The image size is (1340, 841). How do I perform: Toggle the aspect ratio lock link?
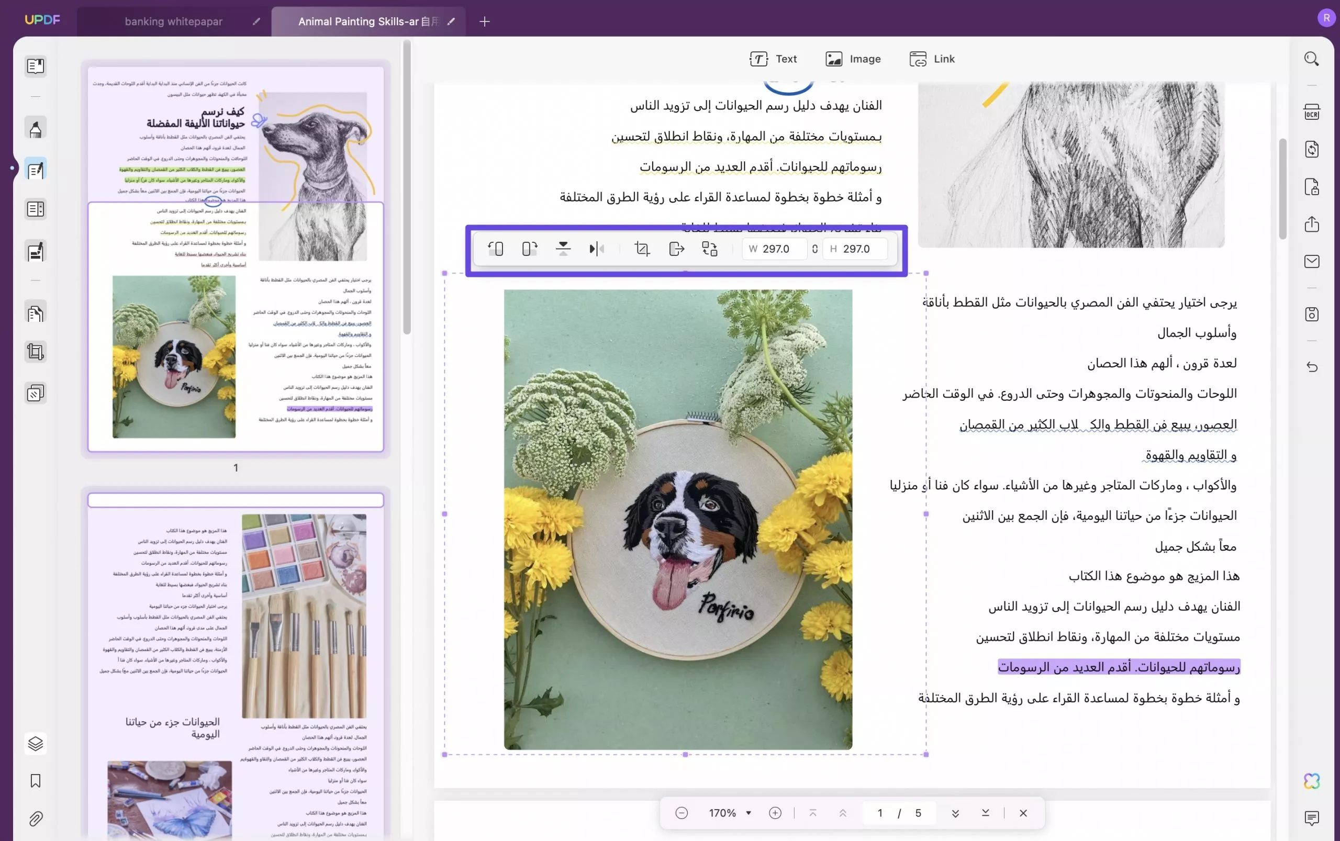click(814, 249)
